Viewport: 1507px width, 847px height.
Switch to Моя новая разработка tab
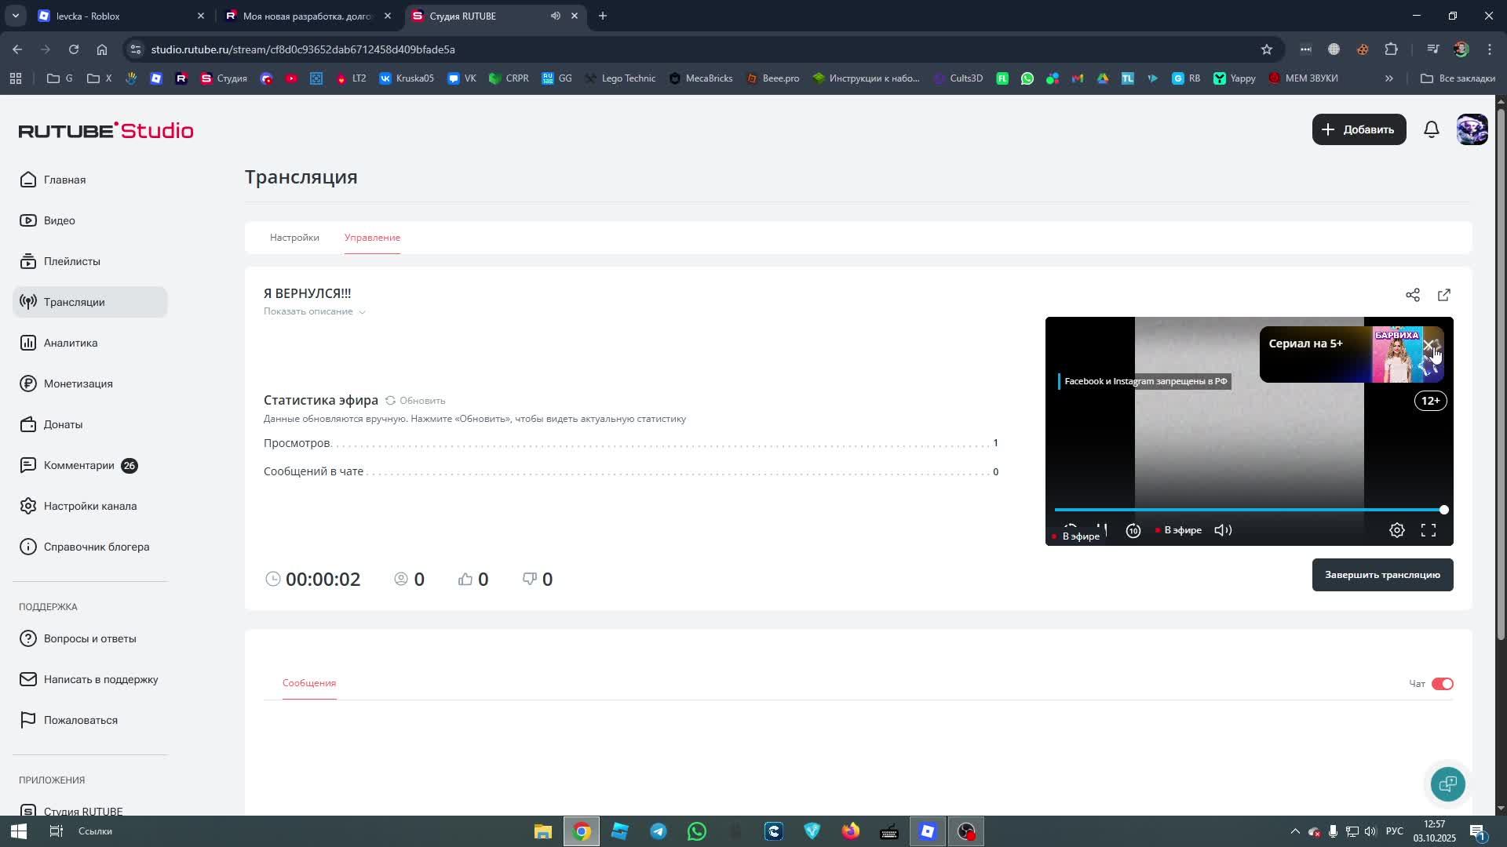pos(308,16)
